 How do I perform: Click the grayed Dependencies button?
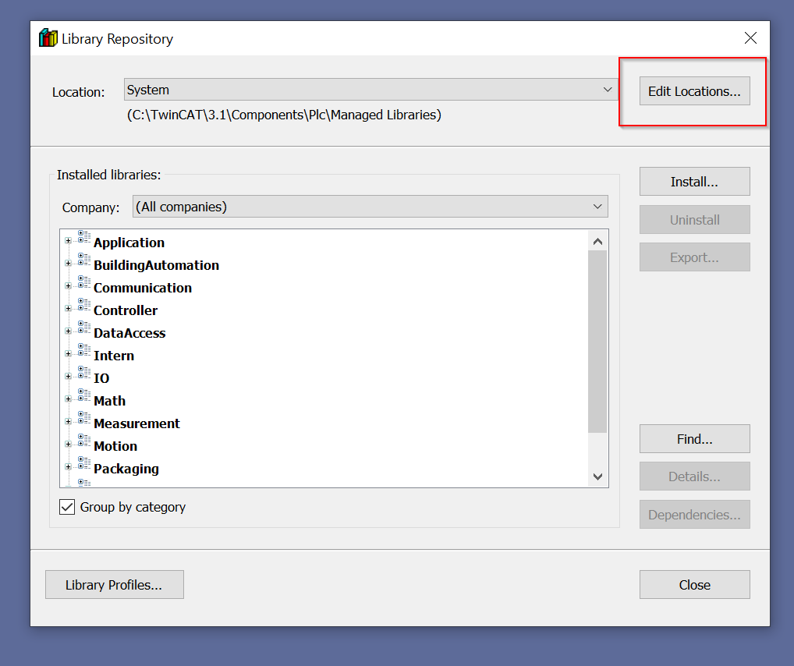[694, 515]
